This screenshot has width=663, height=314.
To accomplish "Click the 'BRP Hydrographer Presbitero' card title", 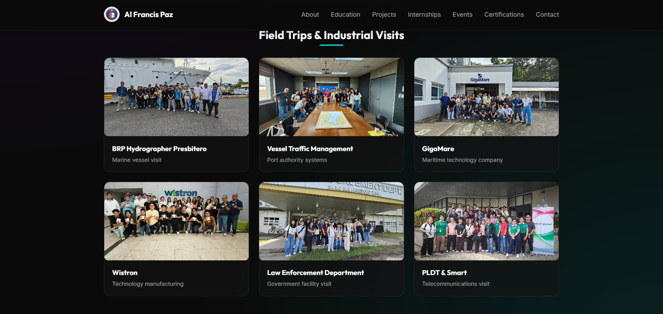I will coord(159,149).
